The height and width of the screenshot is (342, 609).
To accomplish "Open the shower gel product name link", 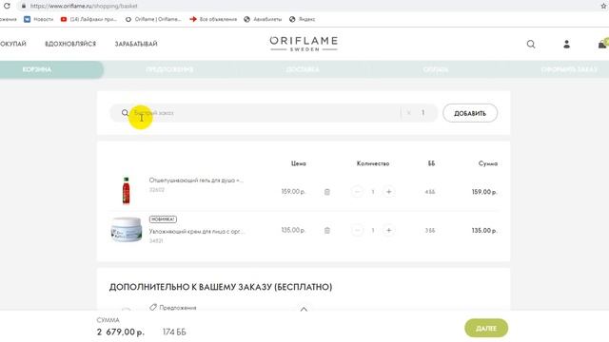I will click(x=196, y=180).
